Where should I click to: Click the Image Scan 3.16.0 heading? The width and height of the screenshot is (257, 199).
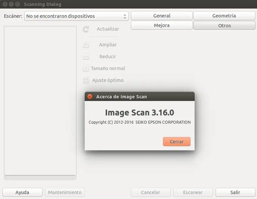point(139,112)
